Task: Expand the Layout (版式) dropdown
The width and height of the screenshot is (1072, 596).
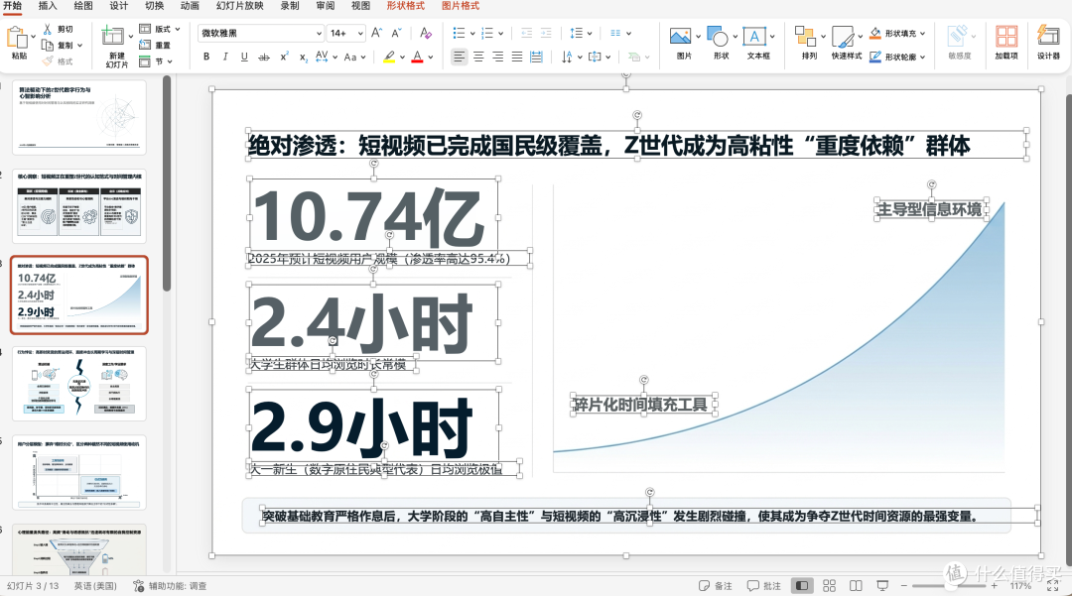Action: (177, 30)
